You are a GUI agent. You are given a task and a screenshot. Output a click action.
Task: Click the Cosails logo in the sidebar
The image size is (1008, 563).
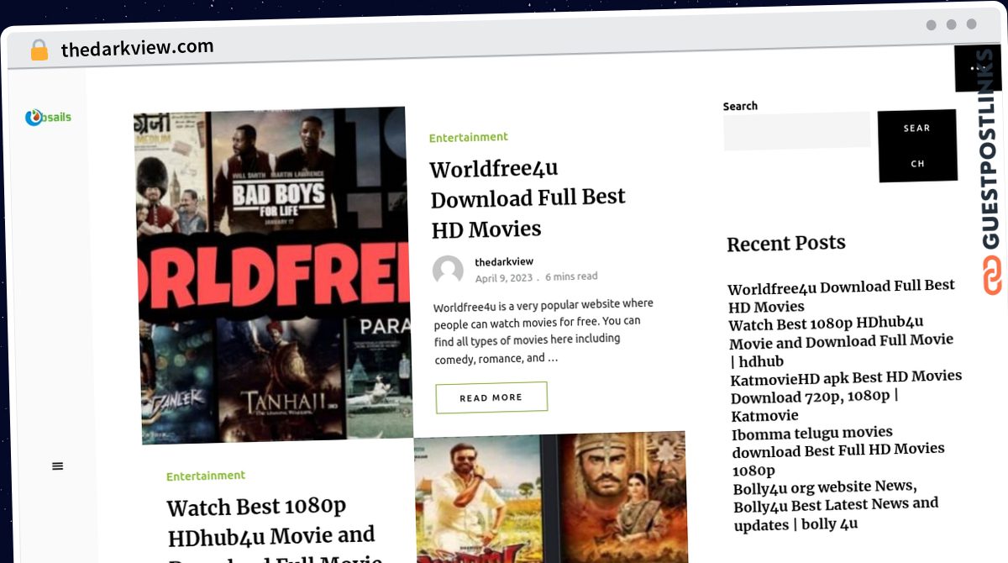pyautogui.click(x=48, y=118)
